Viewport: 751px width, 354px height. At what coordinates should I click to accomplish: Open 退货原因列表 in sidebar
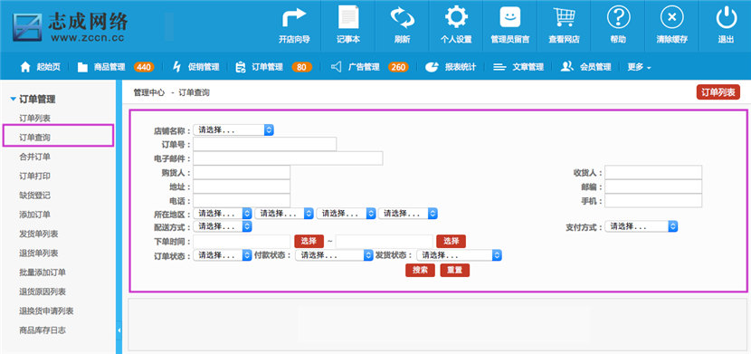click(43, 292)
